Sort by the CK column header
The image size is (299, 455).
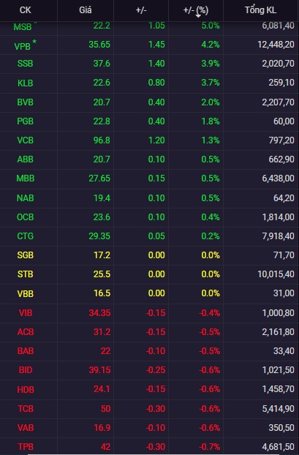click(x=26, y=10)
